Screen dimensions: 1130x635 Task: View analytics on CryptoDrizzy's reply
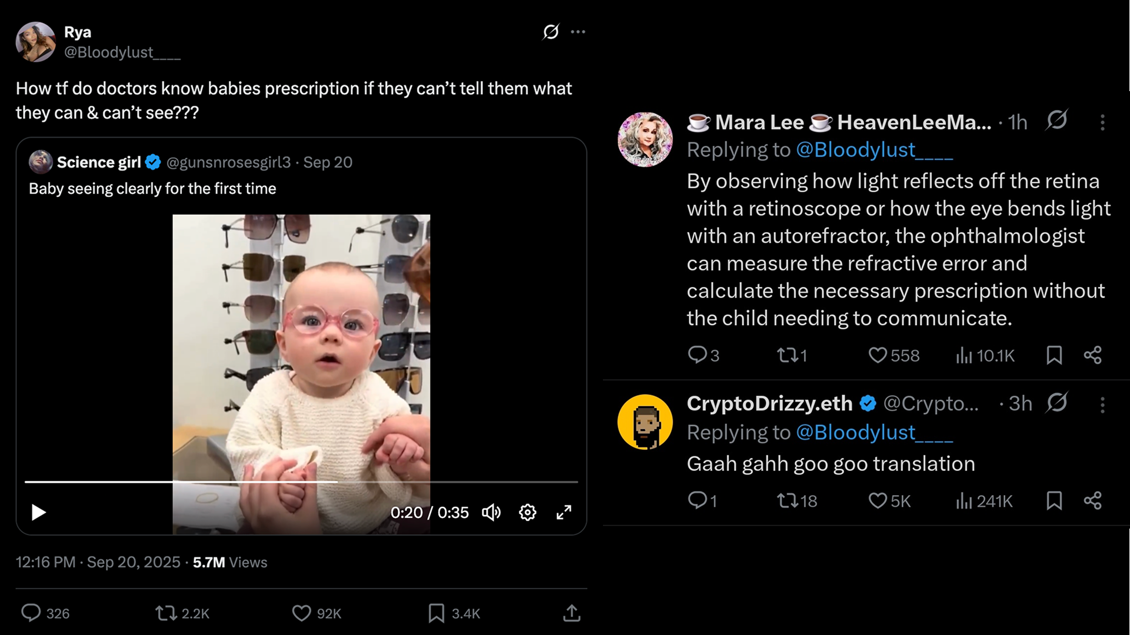click(964, 501)
